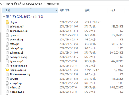The image size is (129, 97).
Task: Select the bgm.xp3.sig file icon
Action: point(7,40)
